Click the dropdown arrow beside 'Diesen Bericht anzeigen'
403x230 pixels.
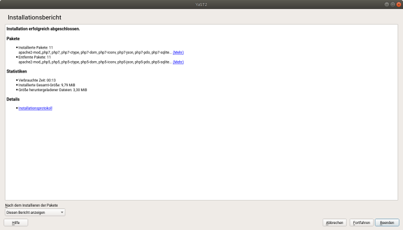(x=62, y=212)
